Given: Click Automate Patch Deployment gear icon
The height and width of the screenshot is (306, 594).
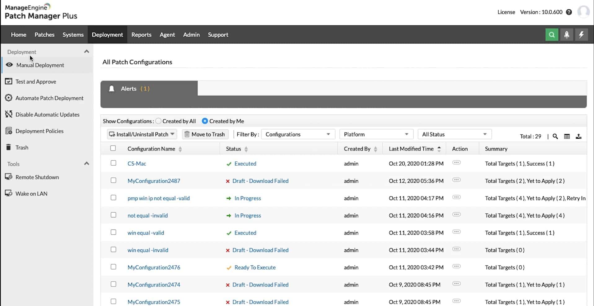Looking at the screenshot, I should (9, 98).
